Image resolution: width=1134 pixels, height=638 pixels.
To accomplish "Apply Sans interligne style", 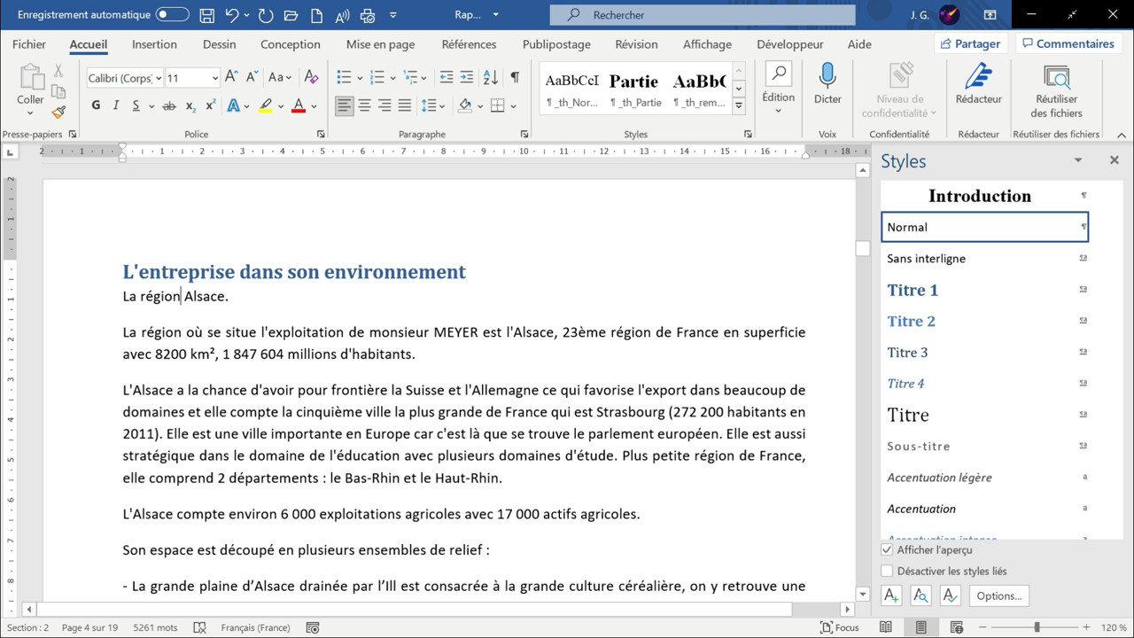I will 984,258.
